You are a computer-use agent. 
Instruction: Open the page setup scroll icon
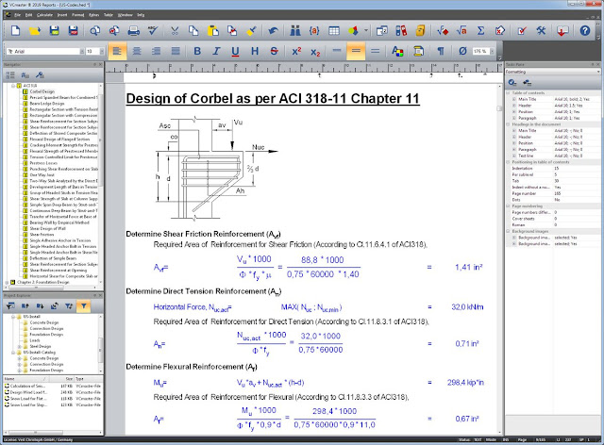[x=419, y=51]
